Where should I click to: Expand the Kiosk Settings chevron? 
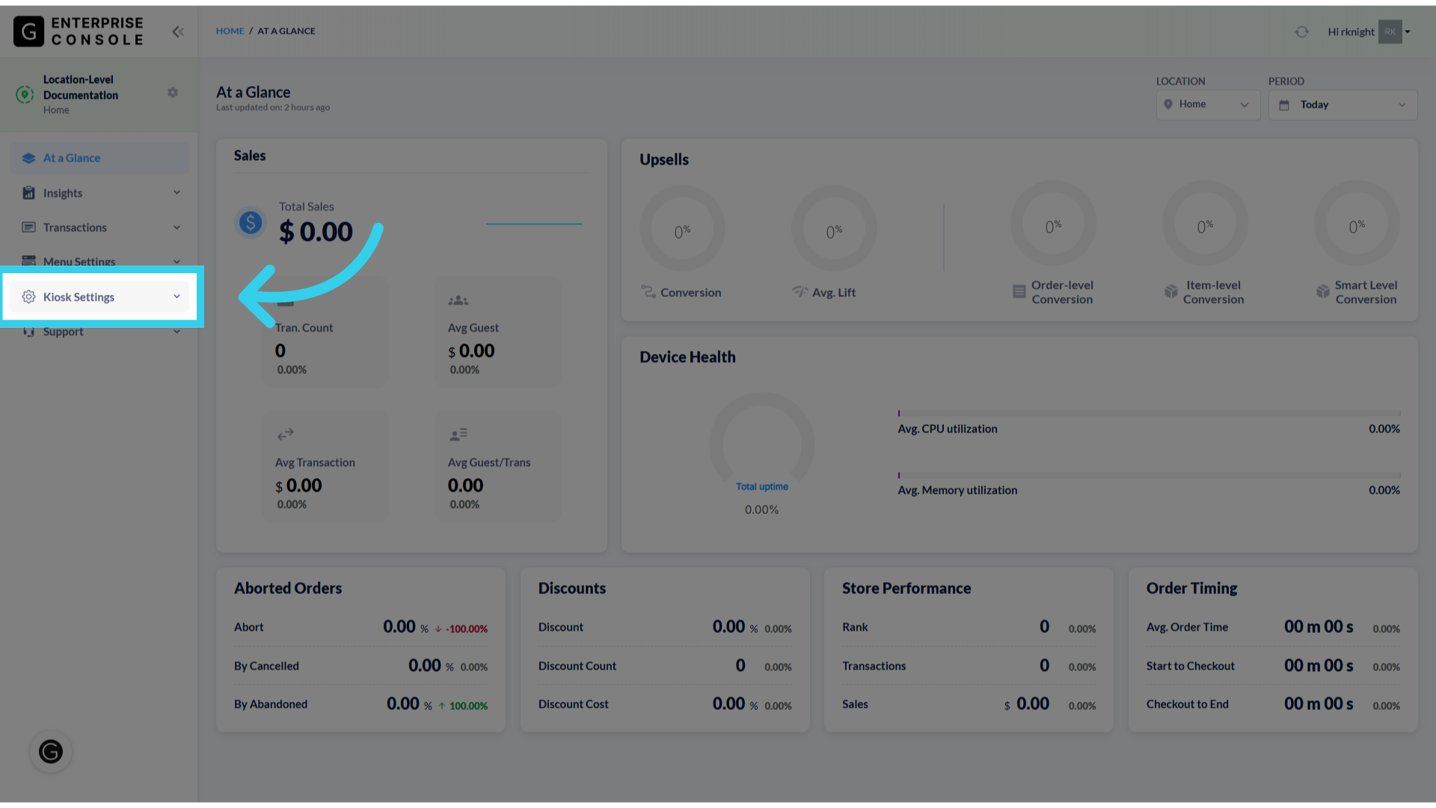(177, 296)
